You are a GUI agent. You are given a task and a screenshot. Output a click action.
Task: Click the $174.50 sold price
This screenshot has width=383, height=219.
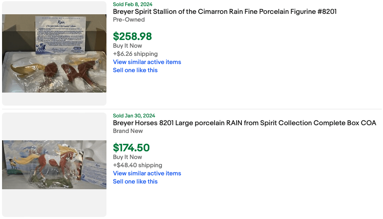click(131, 148)
